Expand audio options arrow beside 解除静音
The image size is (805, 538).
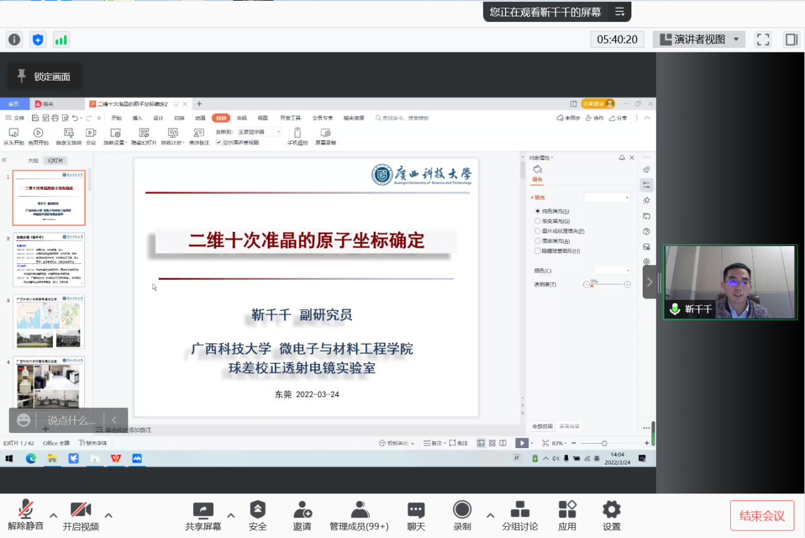coord(53,515)
